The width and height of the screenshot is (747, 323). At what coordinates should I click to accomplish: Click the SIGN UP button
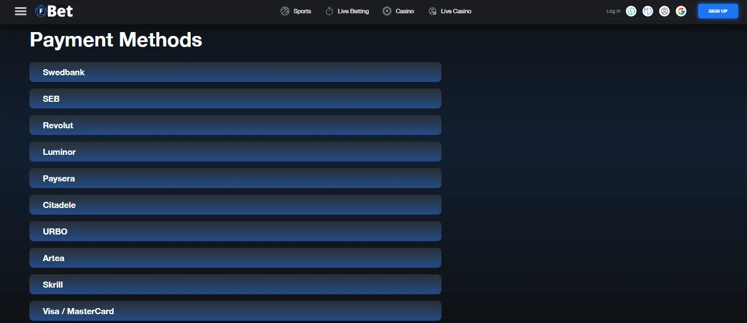[x=718, y=11]
